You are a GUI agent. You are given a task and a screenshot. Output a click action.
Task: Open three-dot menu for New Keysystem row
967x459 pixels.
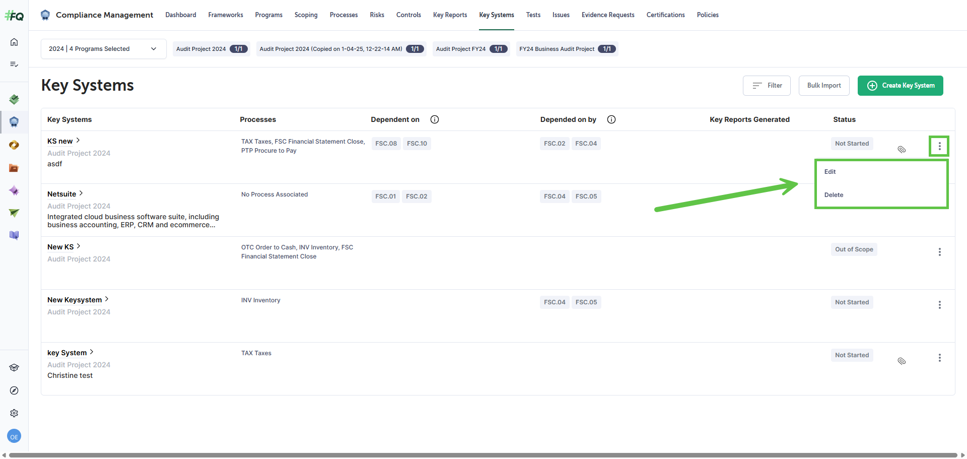(x=939, y=305)
